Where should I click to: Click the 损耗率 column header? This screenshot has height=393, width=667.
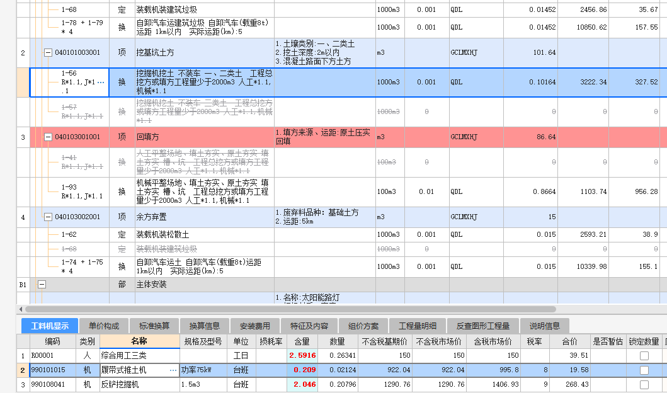(x=271, y=341)
